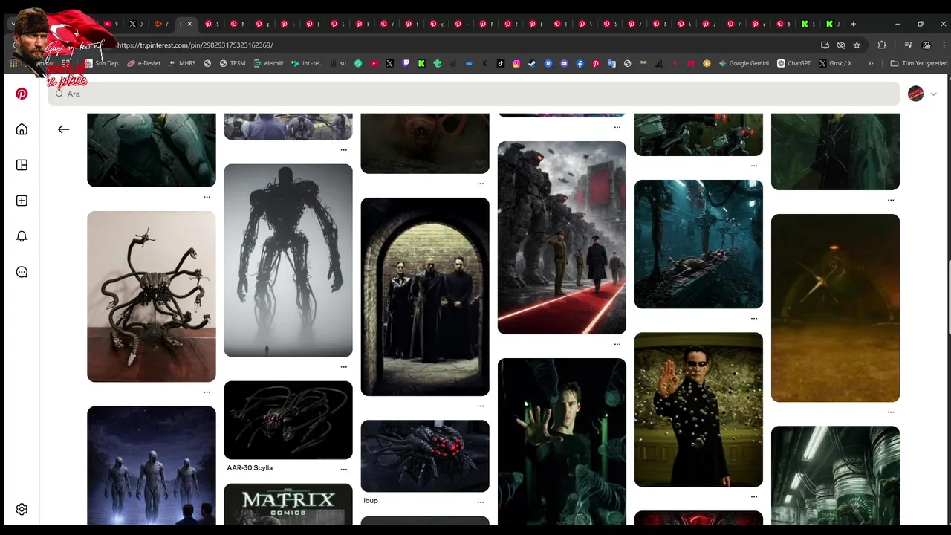Click the AAR-30 Scylla title
The image size is (951, 535).
click(x=250, y=468)
